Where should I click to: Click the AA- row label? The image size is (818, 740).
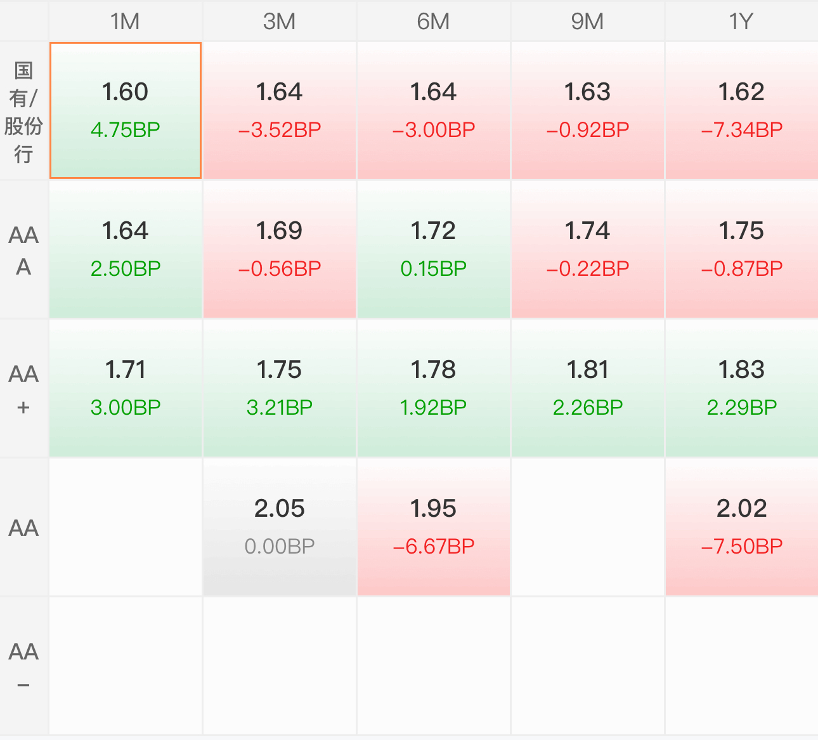click(x=23, y=666)
